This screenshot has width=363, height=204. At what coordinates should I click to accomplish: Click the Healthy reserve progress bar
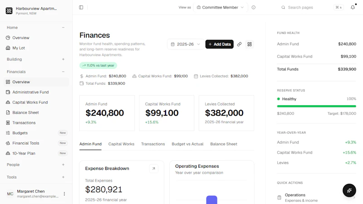[316, 106]
